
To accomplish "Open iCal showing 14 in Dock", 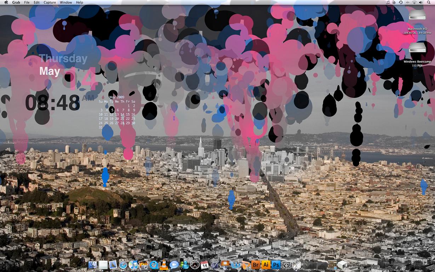I will coord(205,265).
